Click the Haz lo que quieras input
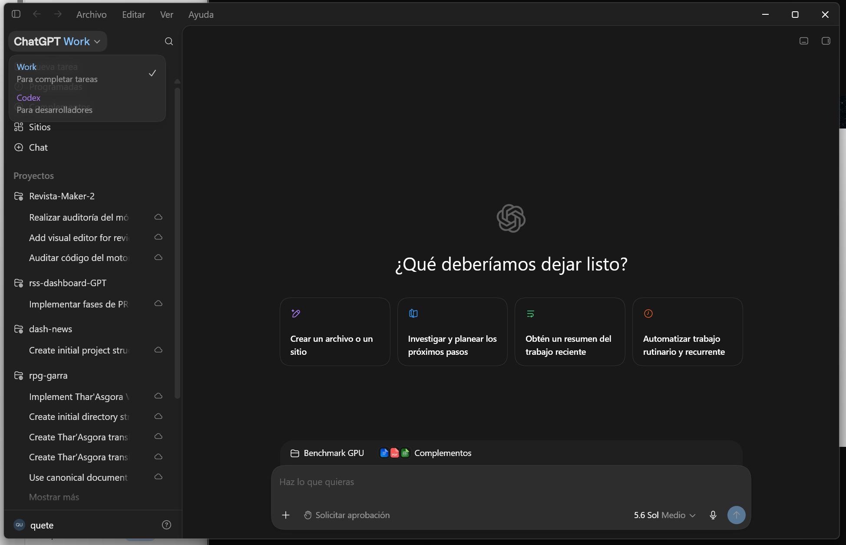 pyautogui.click(x=511, y=482)
